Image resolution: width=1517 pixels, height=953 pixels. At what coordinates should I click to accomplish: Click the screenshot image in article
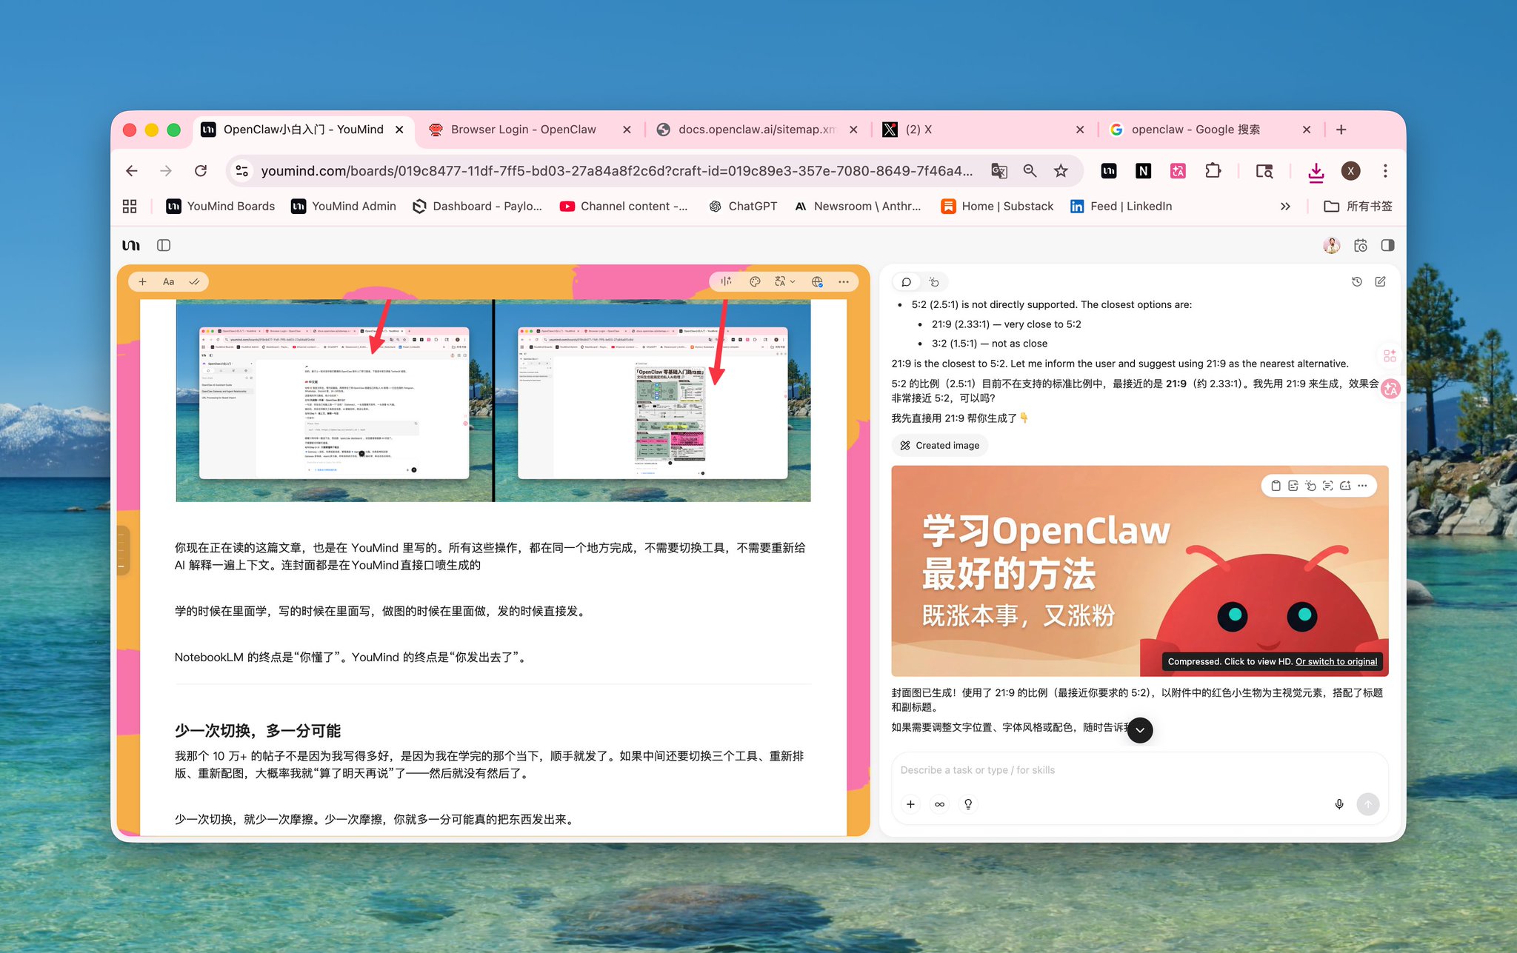coord(493,401)
